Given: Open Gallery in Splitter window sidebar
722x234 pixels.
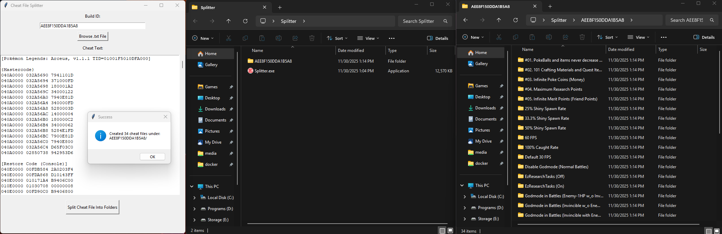Looking at the screenshot, I should (211, 65).
